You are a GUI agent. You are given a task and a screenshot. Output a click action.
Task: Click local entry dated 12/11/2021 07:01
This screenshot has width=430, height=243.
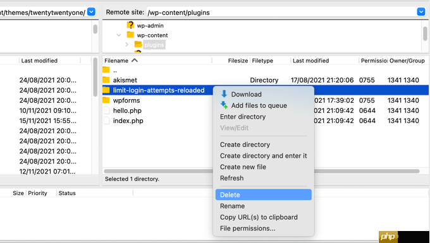click(x=48, y=172)
